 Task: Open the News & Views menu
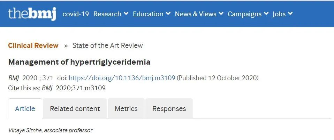195,14
